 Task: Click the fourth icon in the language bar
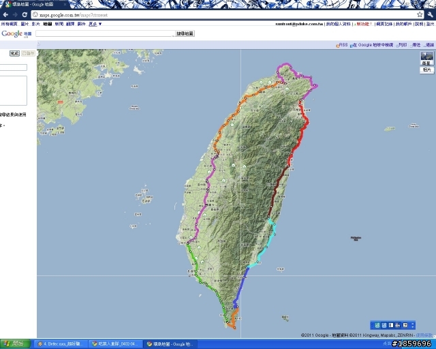point(398,325)
